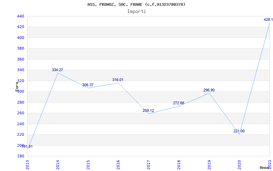
Task: Click the 259.12 data label
Action: pyautogui.click(x=148, y=110)
